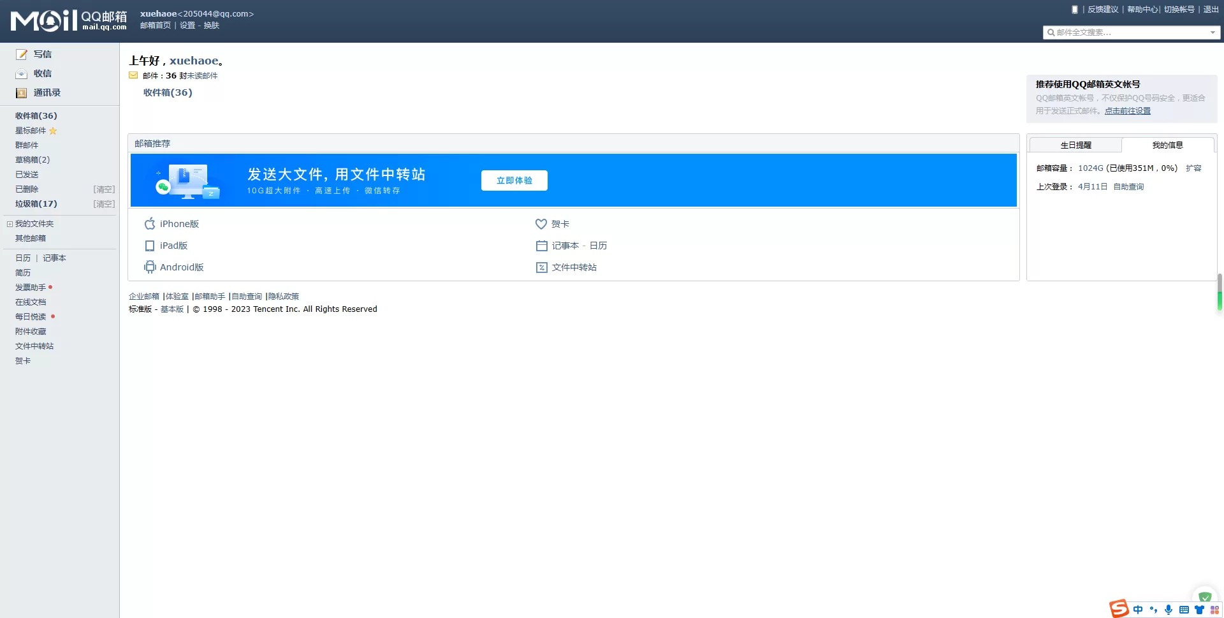This screenshot has width=1224, height=618.
Task: Click the 基本版 link in footer
Action: pyautogui.click(x=172, y=309)
